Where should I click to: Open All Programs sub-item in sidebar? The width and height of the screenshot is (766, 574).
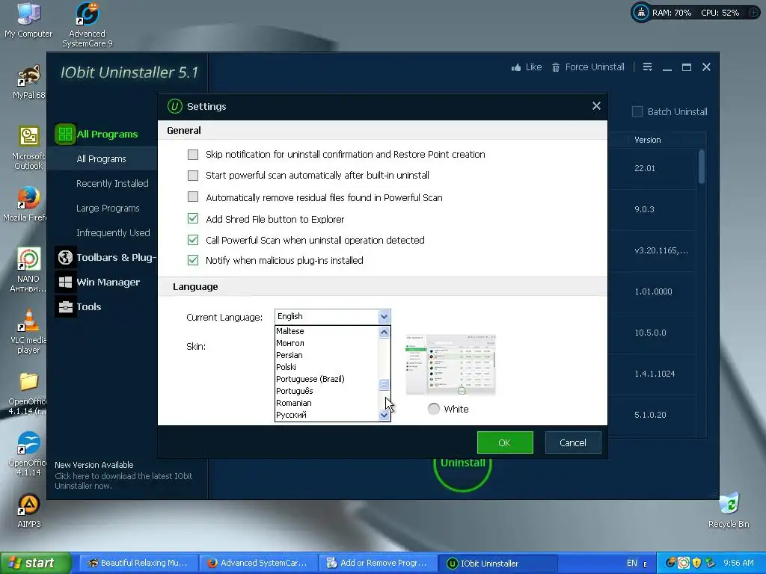pyautogui.click(x=101, y=159)
